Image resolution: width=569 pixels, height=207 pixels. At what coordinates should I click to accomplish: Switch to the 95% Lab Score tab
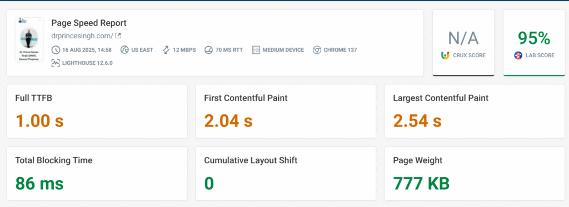tap(534, 43)
